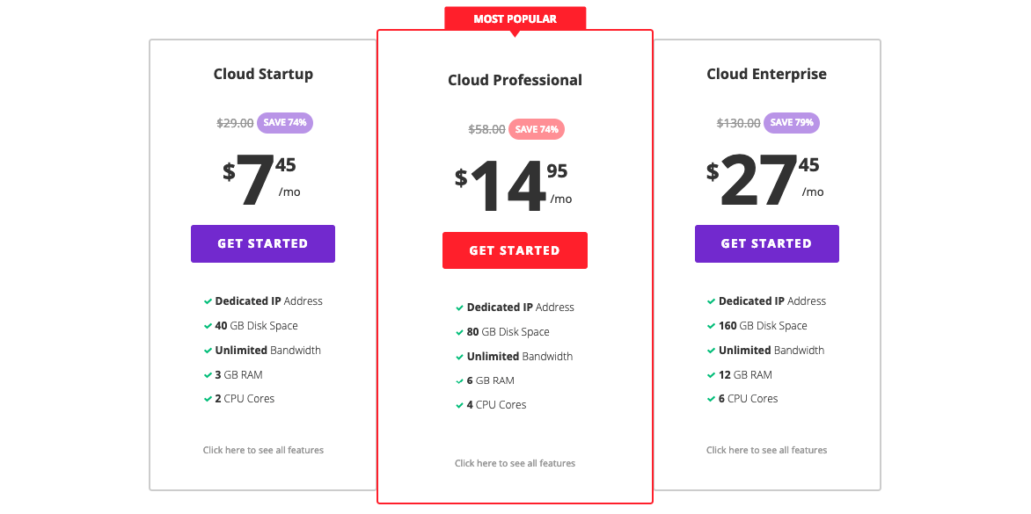This screenshot has height=514, width=1031.
Task: Click the SAVE 79% badge on Cloud Enterprise
Action: click(x=791, y=123)
